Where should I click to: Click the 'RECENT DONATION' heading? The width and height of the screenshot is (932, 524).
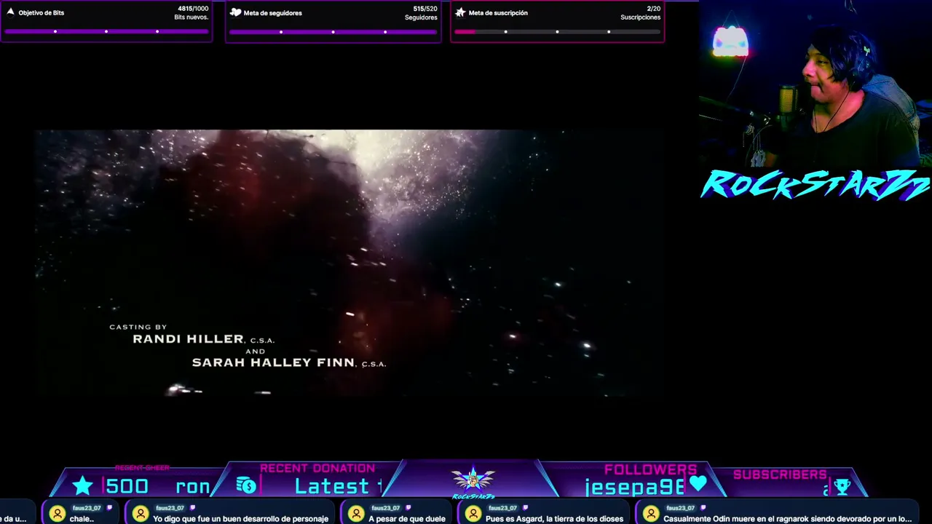tap(317, 469)
